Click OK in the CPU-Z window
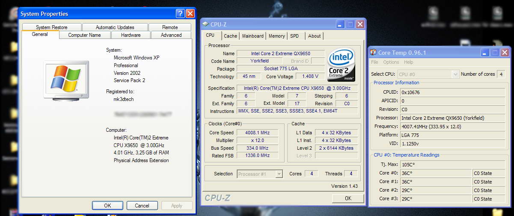Screen dimensions: 514x216 click(348, 198)
